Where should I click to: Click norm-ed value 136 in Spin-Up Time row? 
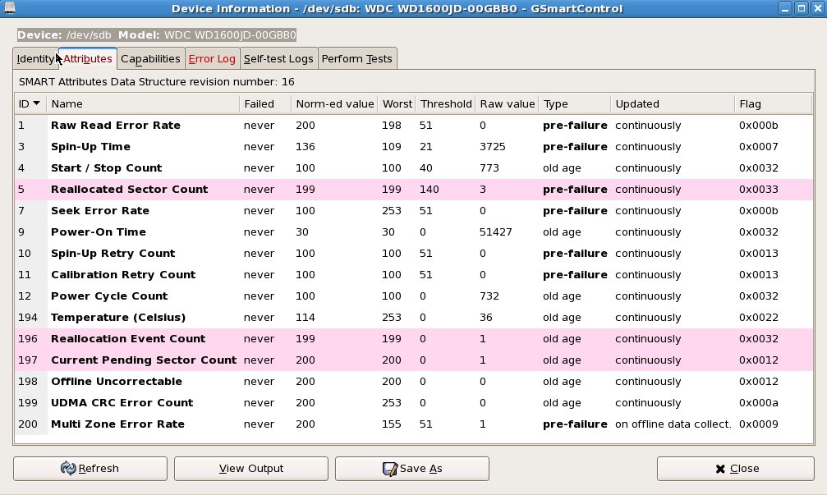pyautogui.click(x=306, y=147)
